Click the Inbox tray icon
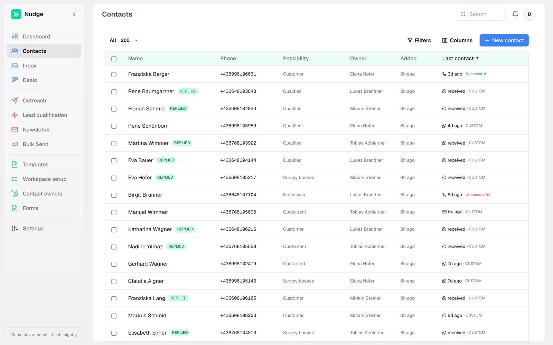Viewport: 553px width, 345px height. (x=15, y=66)
